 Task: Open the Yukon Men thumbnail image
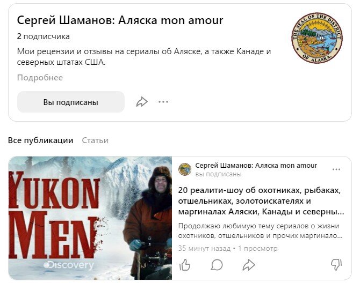coord(90,218)
